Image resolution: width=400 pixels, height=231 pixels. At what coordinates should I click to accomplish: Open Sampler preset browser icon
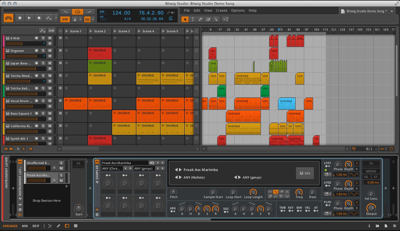coord(152,163)
